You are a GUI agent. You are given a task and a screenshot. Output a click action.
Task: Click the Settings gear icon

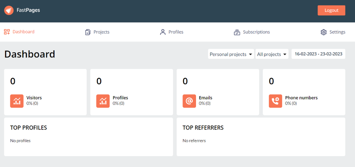323,32
